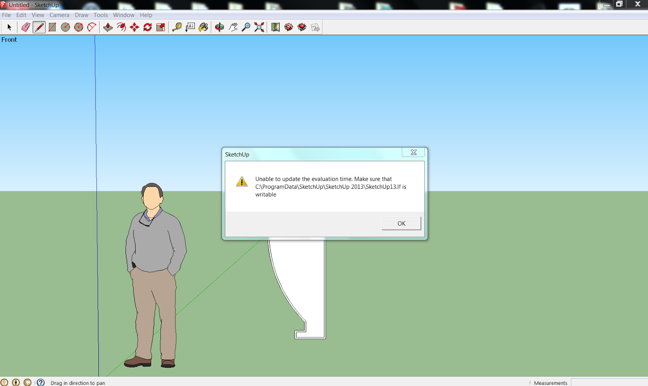Activate the Zoom magnifier tool

[246, 27]
